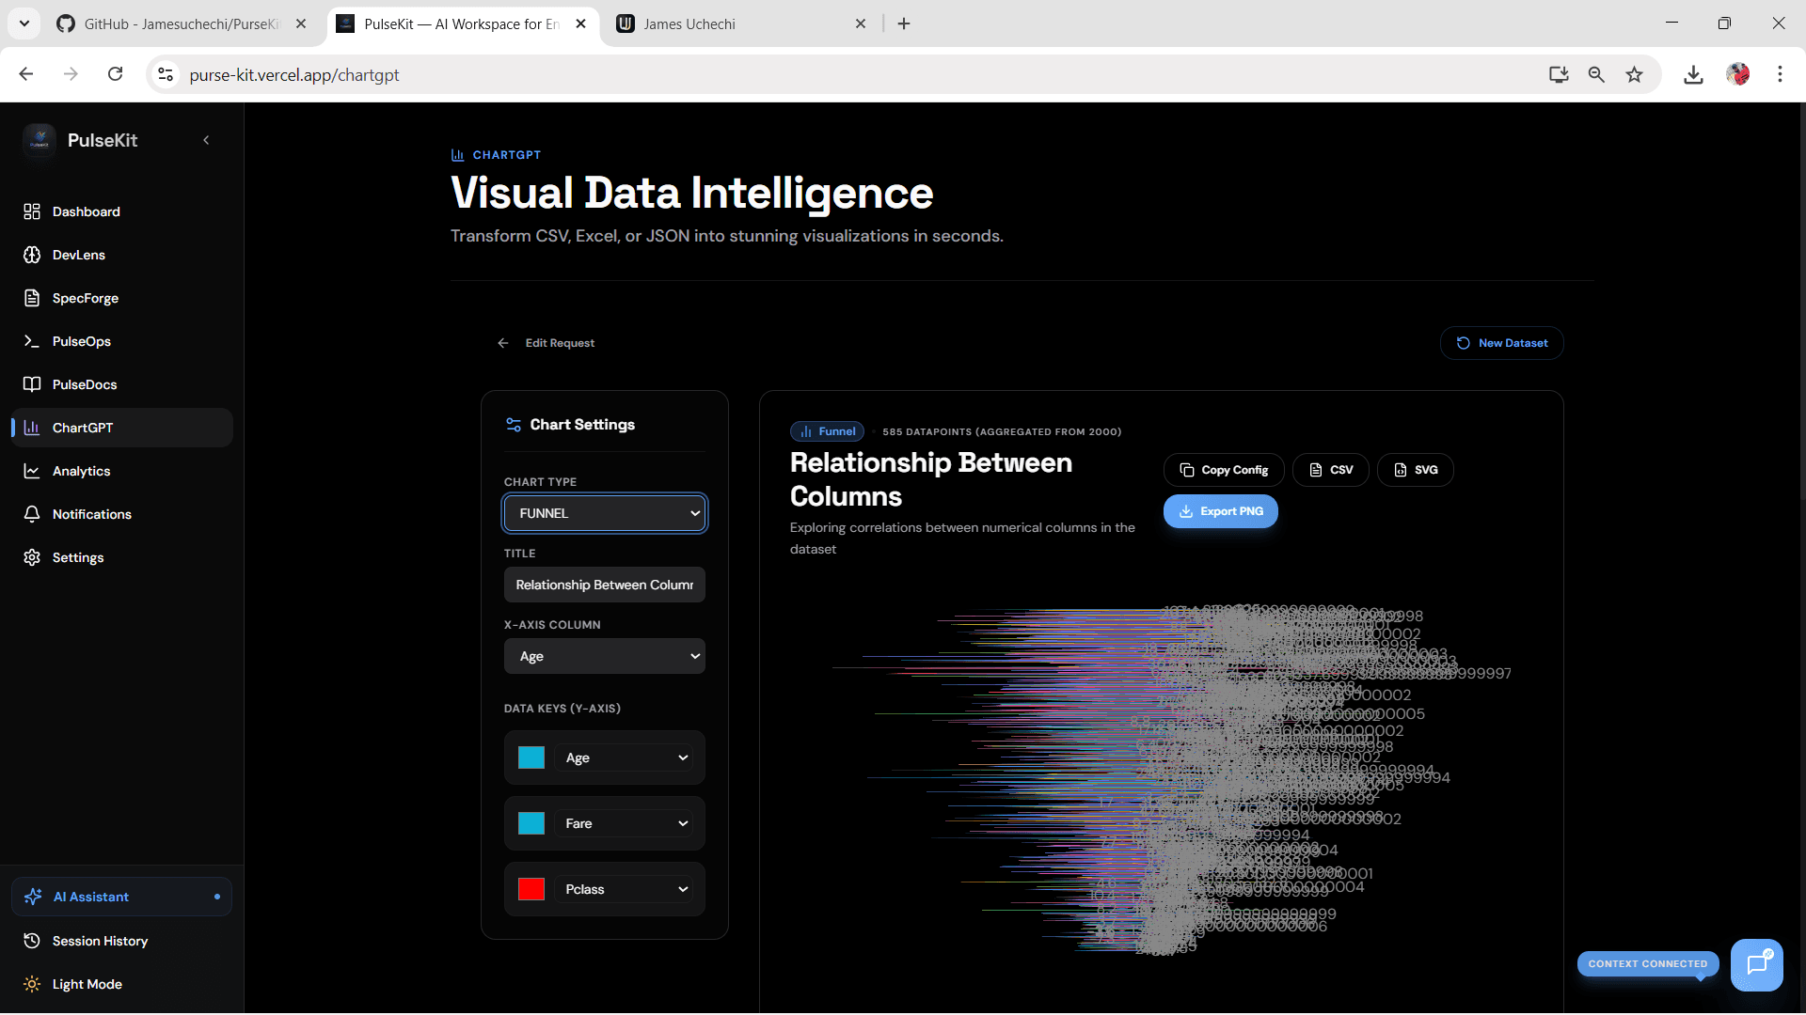This screenshot has height=1015, width=1806.
Task: Click the Session History clock icon
Action: [x=32, y=941]
